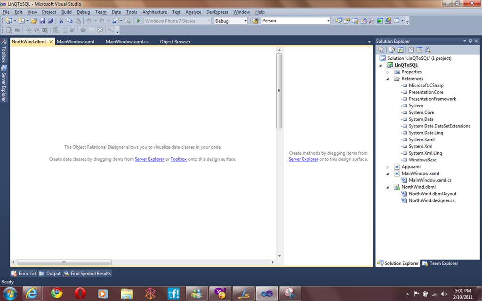This screenshot has height=301, width=482.
Task: Click the Refresh icon in Solution Explorer
Action: pyautogui.click(x=400, y=50)
